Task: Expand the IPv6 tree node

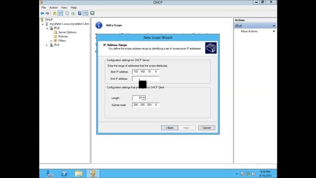Action: (47, 45)
